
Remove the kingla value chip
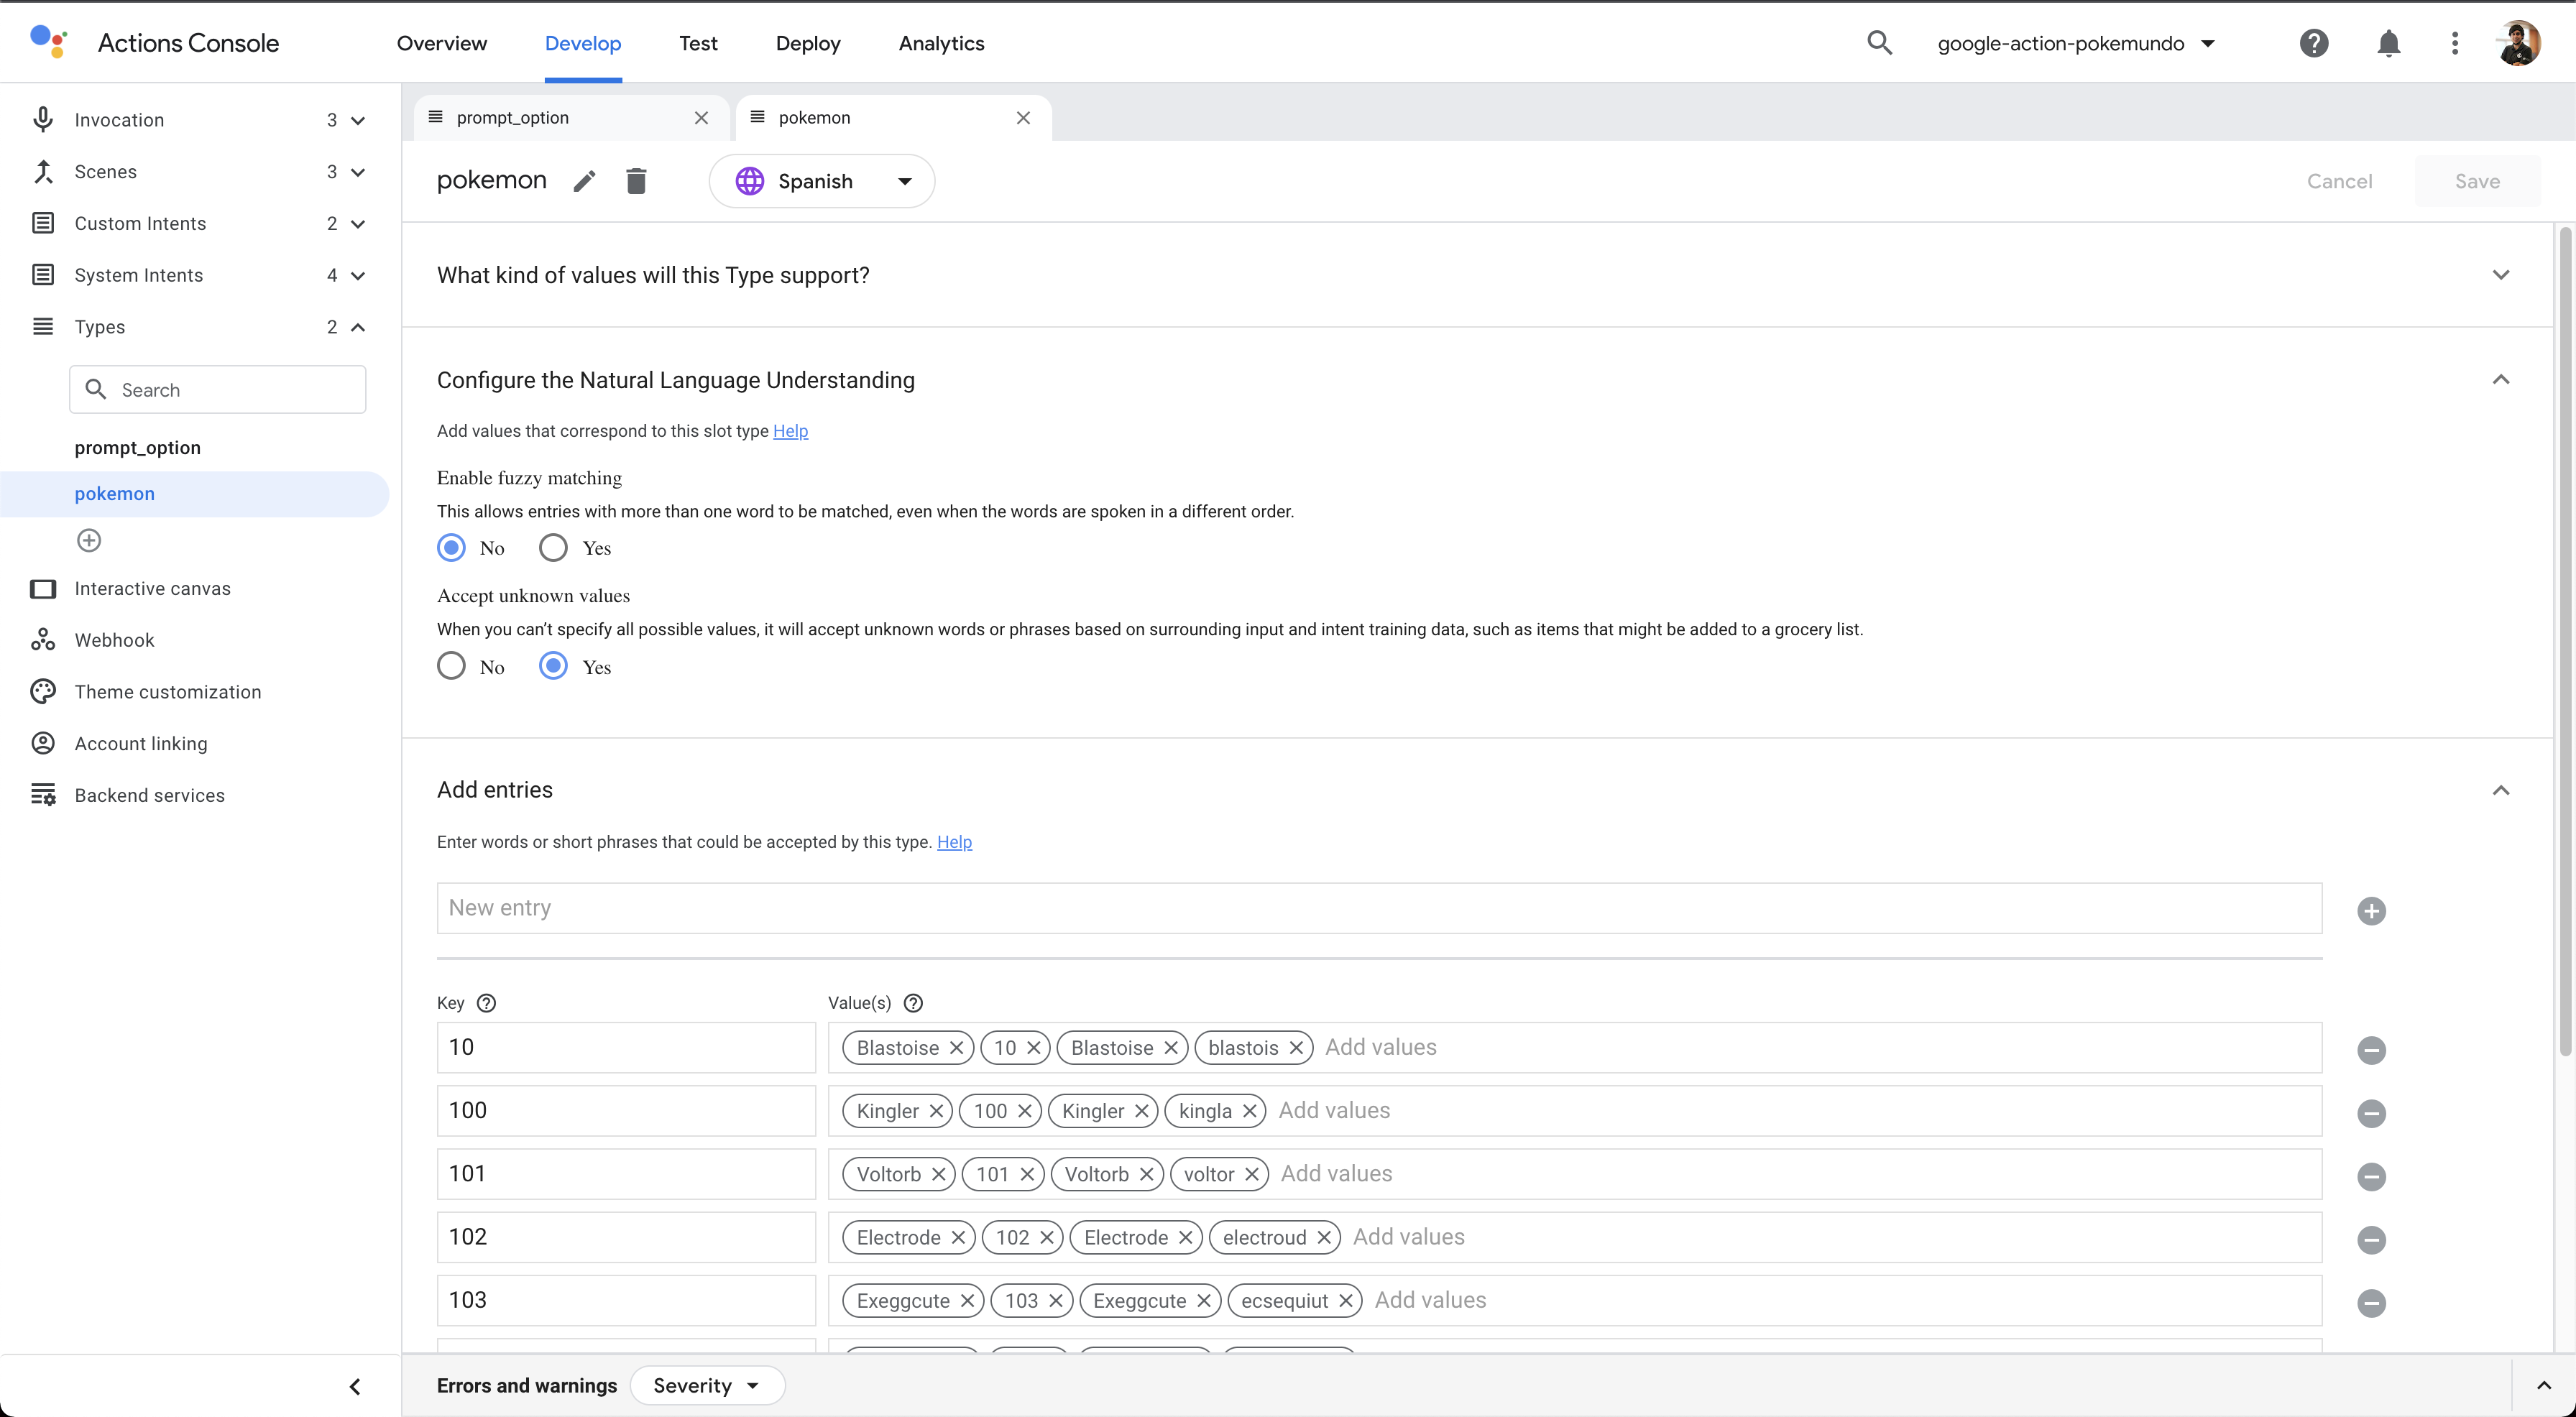1249,1111
